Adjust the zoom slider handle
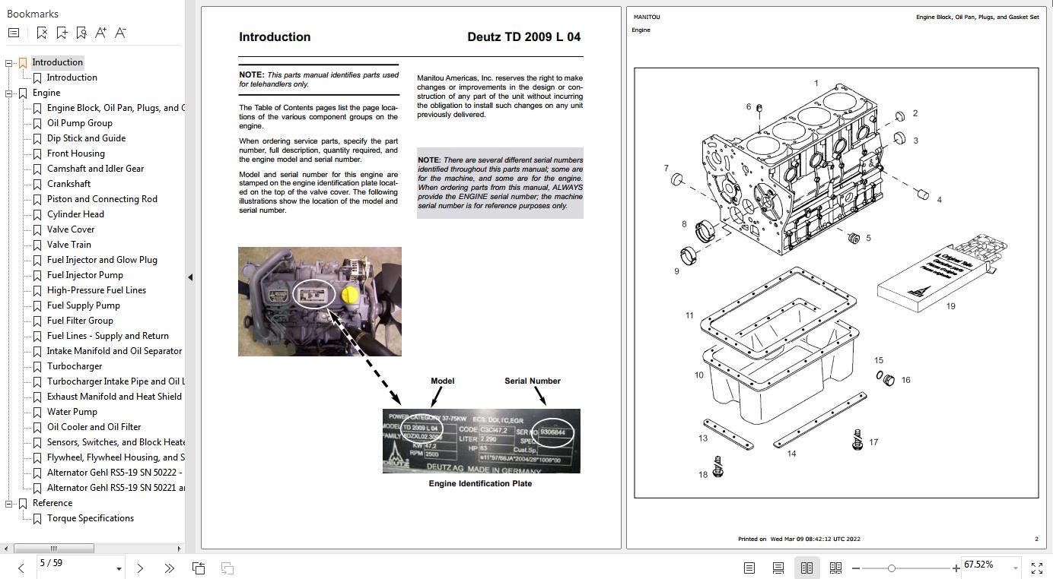This screenshot has width=1053, height=579. coord(891,568)
